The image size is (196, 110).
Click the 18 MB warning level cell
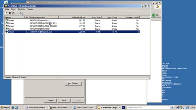[x=115, y=32]
